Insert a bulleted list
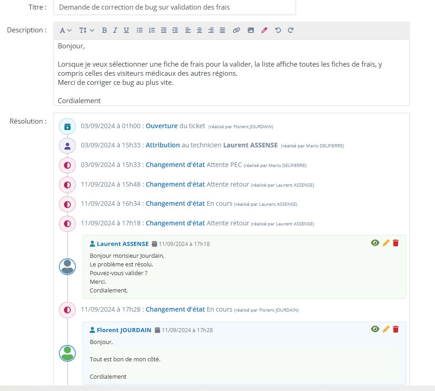Screen dimensions: 435x391 (140, 30)
